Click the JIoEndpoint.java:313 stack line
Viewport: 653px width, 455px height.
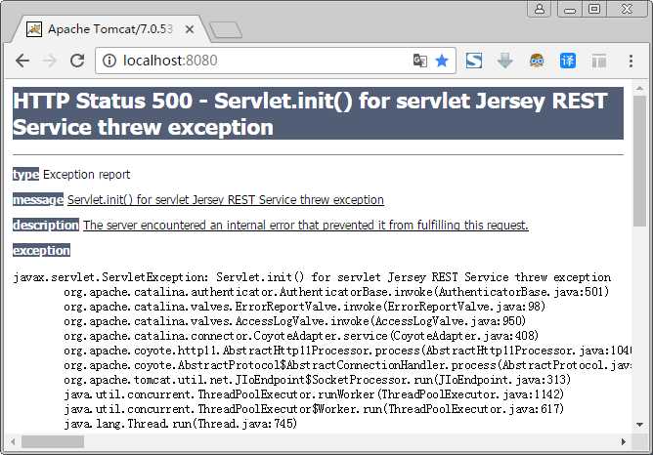pyautogui.click(x=317, y=380)
